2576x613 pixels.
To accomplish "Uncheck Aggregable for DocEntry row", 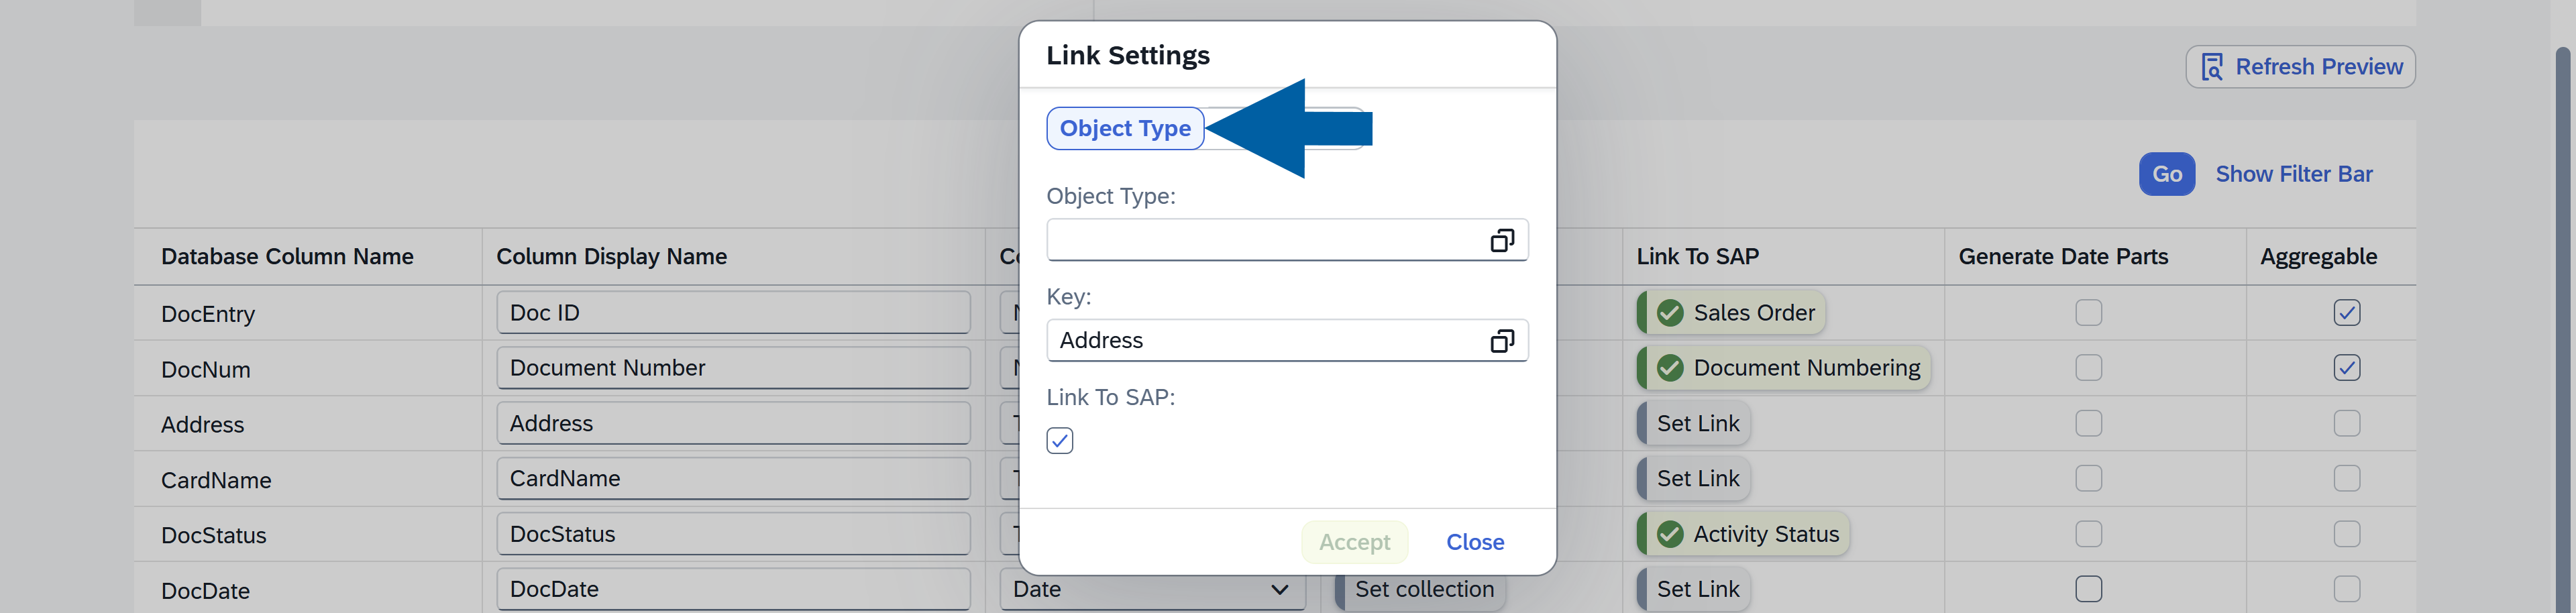I will tap(2346, 313).
